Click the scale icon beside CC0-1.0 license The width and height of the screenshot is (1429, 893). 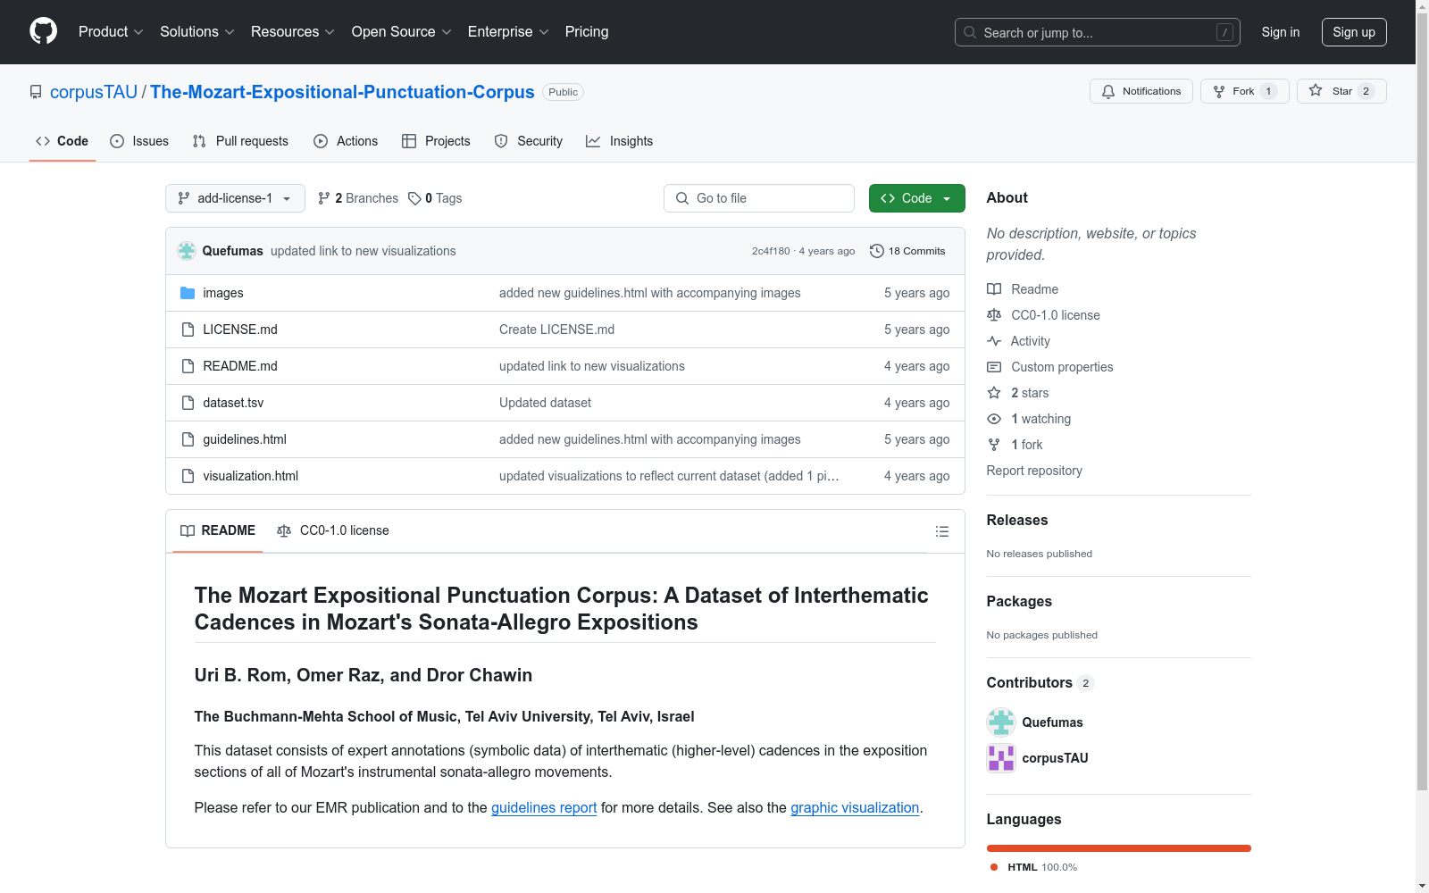point(994,315)
